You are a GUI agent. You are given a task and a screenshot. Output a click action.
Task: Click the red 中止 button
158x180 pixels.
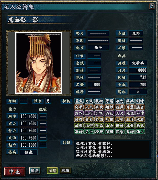click(x=14, y=172)
